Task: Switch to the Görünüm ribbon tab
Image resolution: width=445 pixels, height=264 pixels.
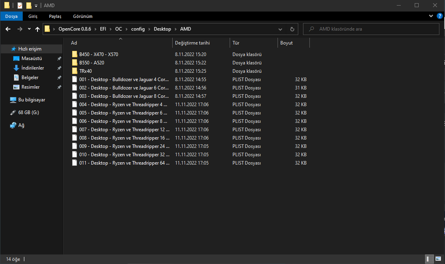Action: pyautogui.click(x=83, y=16)
